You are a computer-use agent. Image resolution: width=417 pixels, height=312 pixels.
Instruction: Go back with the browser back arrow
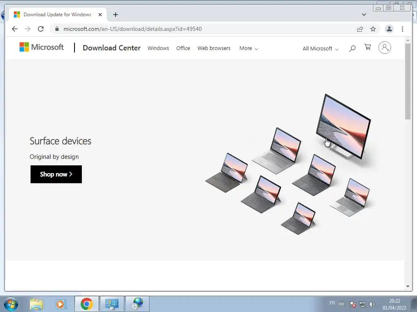coord(15,29)
